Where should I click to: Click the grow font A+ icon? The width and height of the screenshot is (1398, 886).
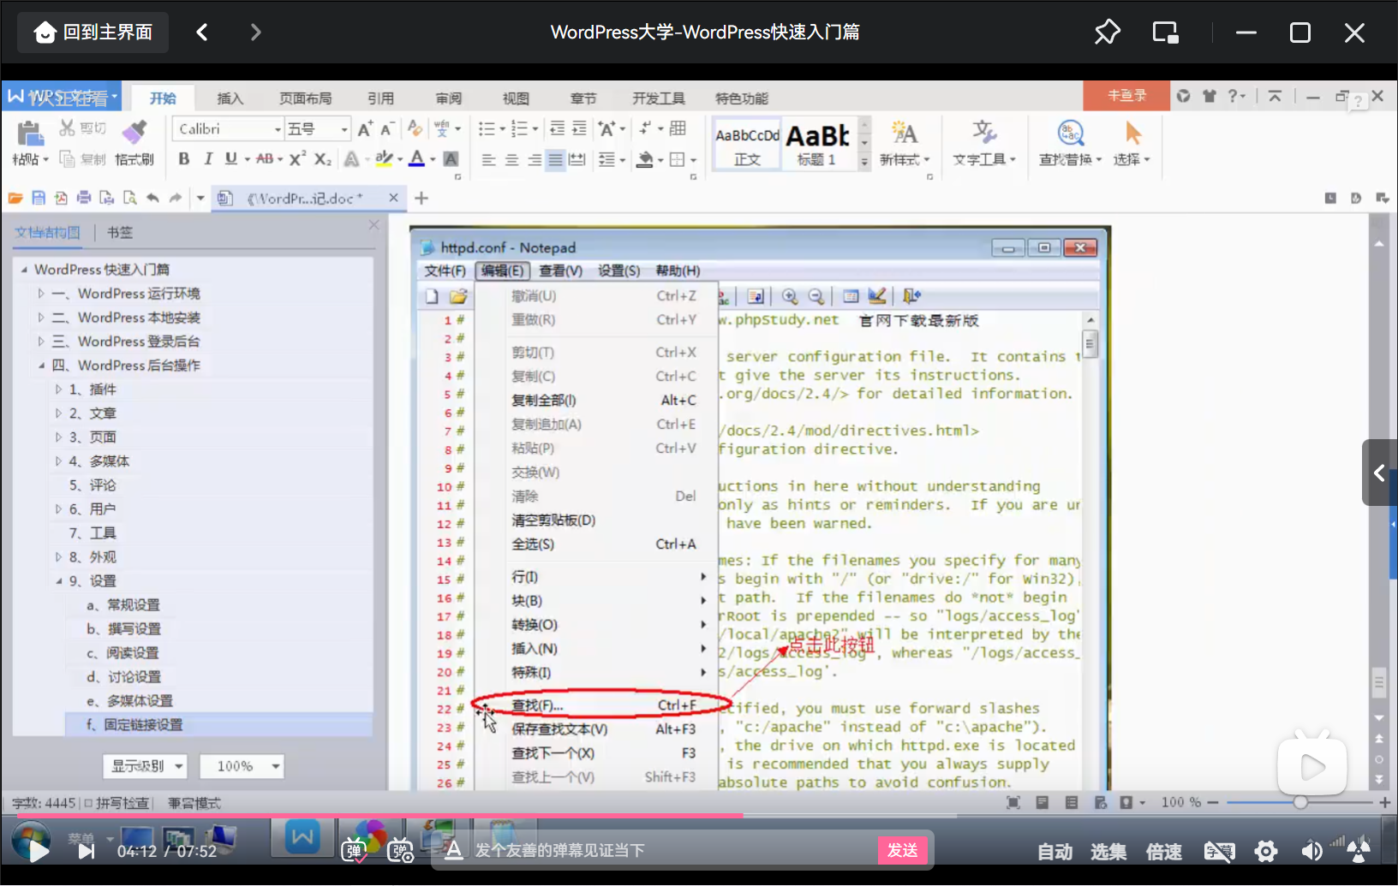(x=365, y=128)
